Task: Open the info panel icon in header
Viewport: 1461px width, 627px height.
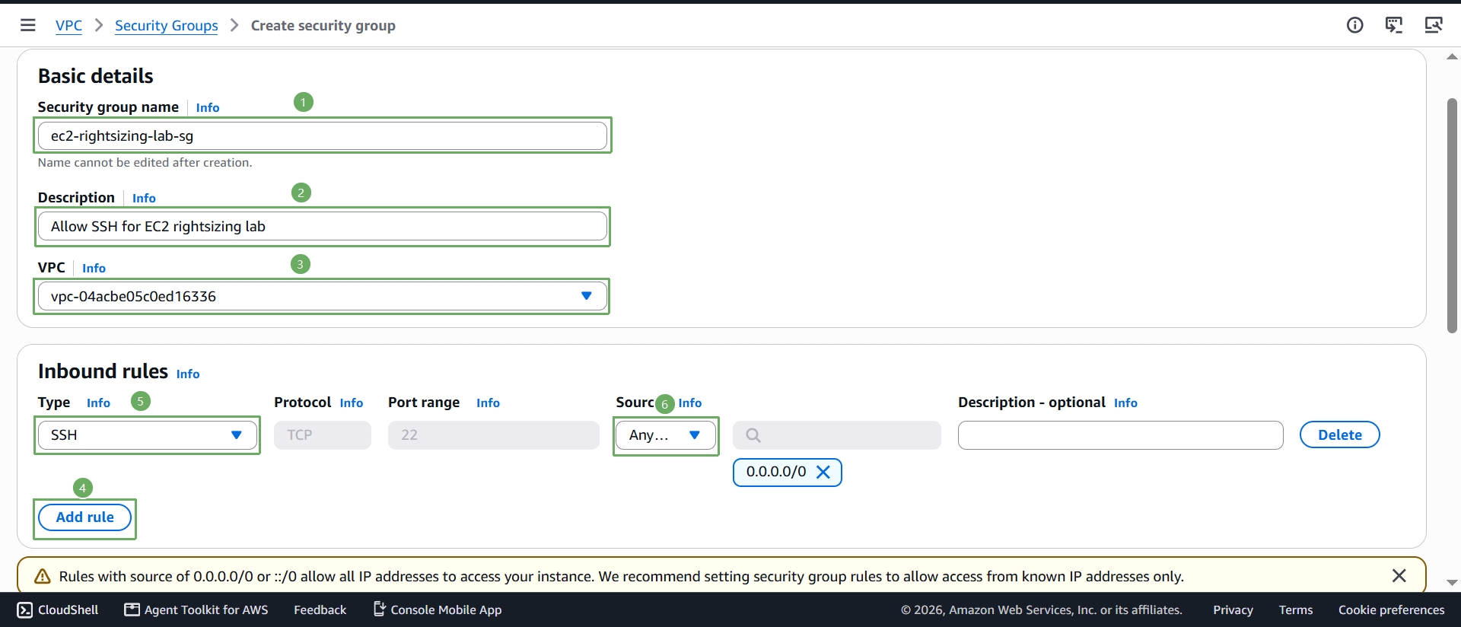Action: [x=1354, y=25]
